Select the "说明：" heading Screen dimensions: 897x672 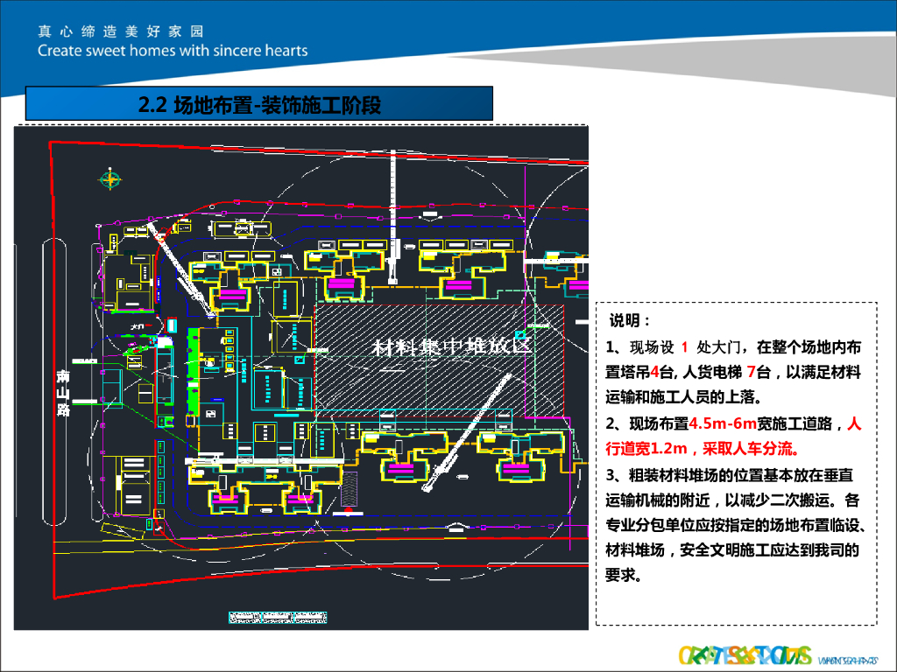tap(630, 320)
